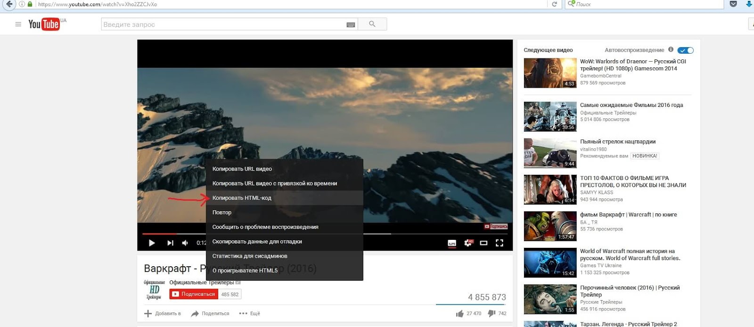Click the red Подписаться button

194,294
